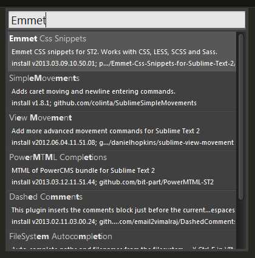This screenshot has height=258, width=255.
Task: Click the install v2013.03.12.11.51.44 bit-part line
Action: (112, 183)
